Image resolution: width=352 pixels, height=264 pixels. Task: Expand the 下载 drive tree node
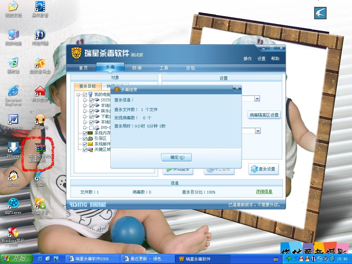pyautogui.click(x=85, y=117)
